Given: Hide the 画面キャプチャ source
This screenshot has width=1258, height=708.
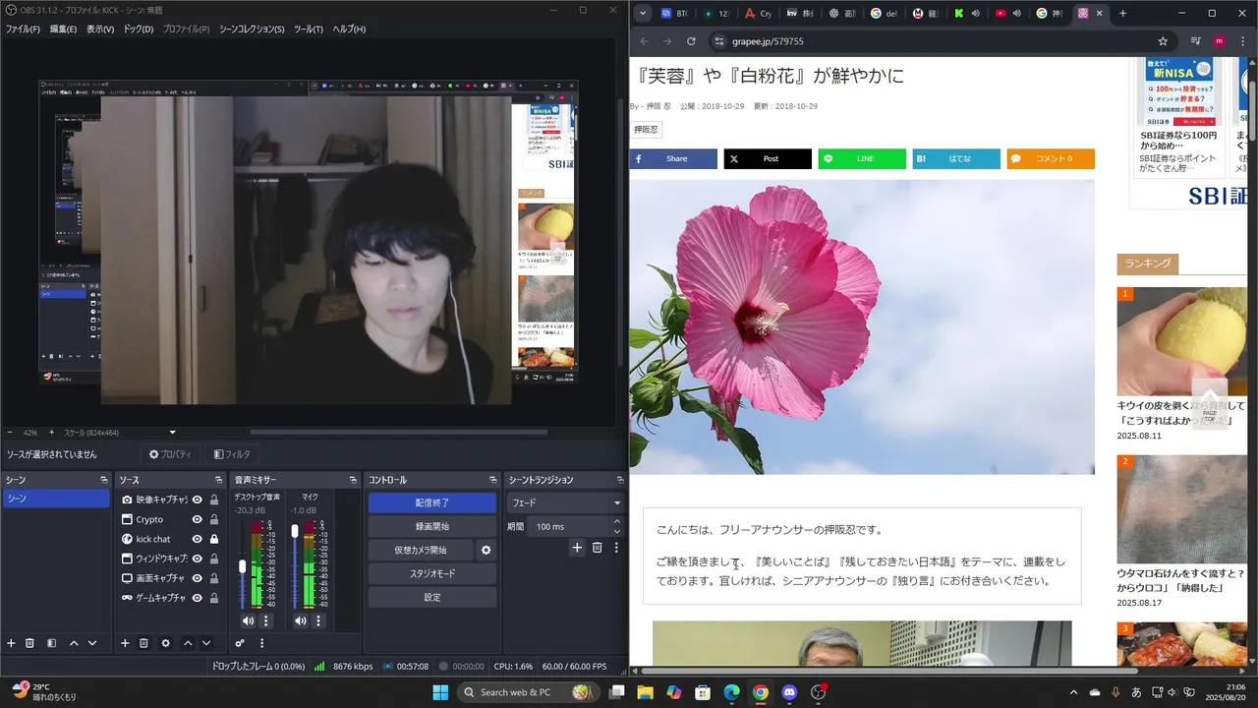Looking at the screenshot, I should (x=197, y=578).
